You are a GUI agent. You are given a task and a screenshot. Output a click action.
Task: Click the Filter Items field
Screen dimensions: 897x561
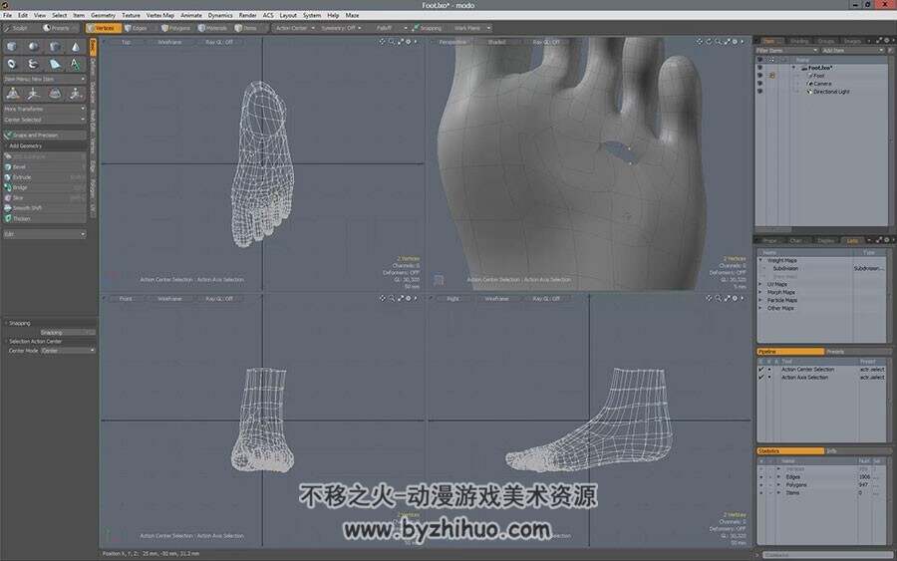point(786,51)
